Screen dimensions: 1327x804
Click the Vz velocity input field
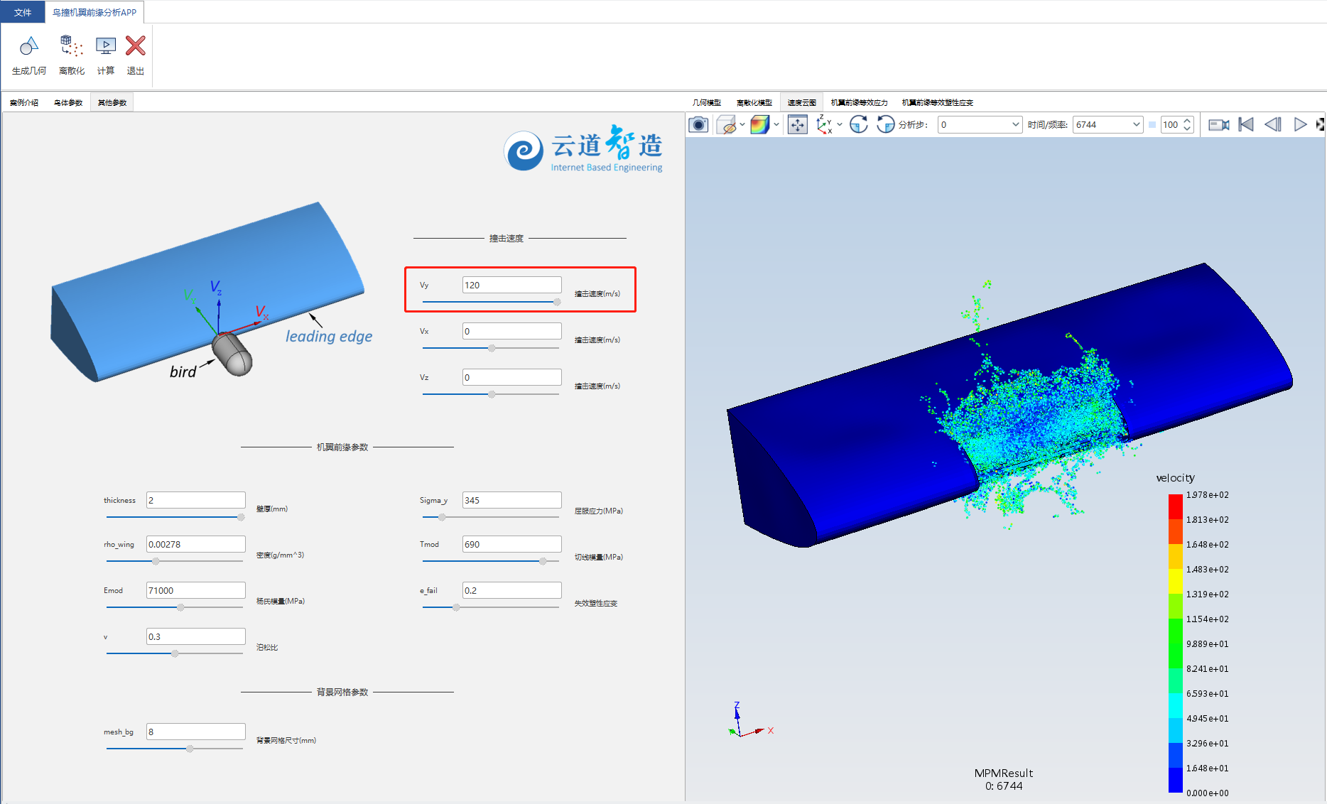pos(512,377)
